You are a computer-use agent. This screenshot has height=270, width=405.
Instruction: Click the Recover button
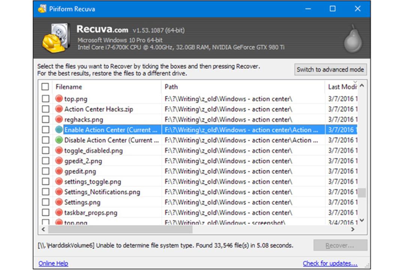coord(340,245)
